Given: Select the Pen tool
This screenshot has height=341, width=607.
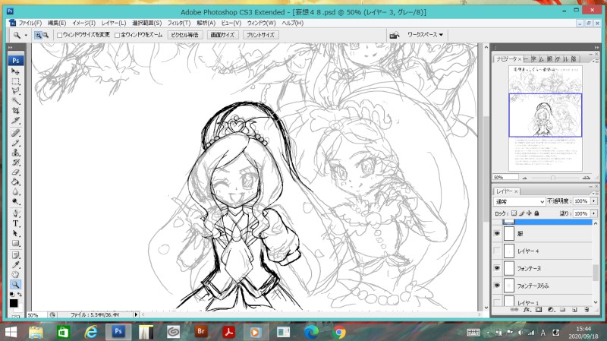Looking at the screenshot, I should point(15,213).
